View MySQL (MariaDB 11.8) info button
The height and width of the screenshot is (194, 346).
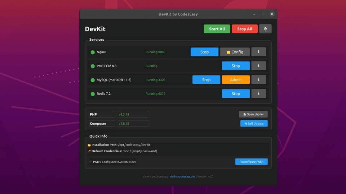[x=259, y=80]
